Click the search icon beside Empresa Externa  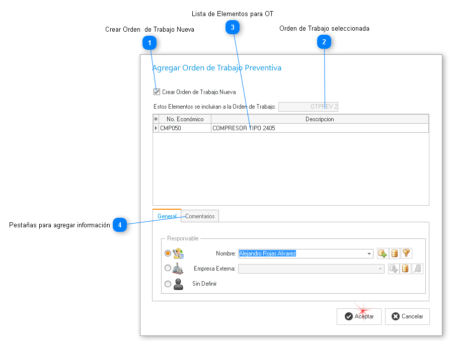click(417, 269)
